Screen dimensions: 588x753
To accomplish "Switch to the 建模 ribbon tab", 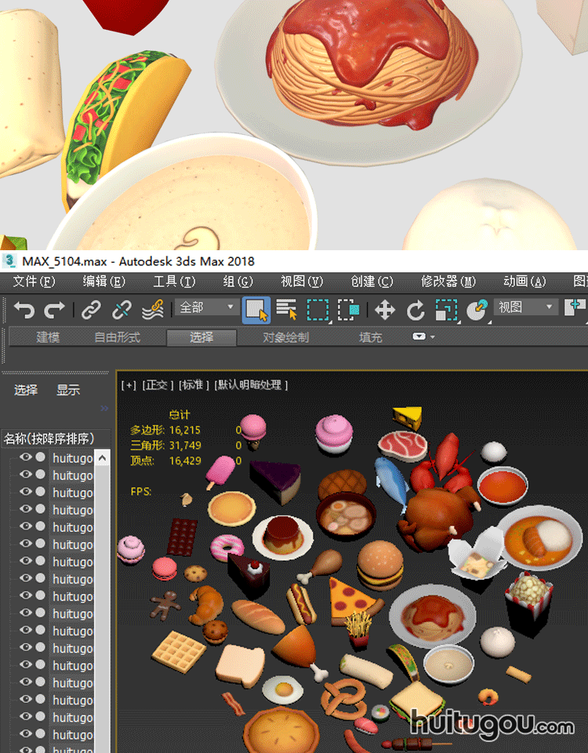I will tap(48, 337).
